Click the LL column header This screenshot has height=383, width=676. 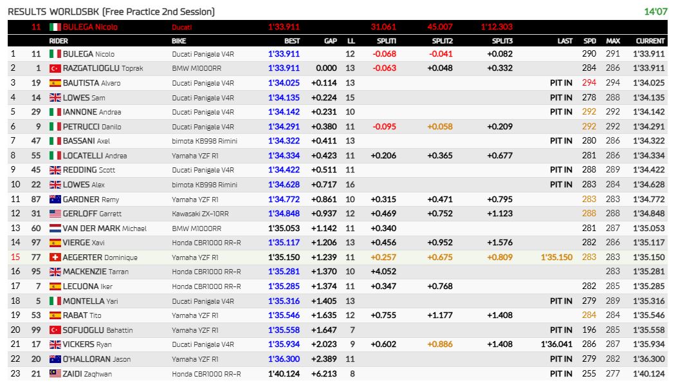click(351, 41)
